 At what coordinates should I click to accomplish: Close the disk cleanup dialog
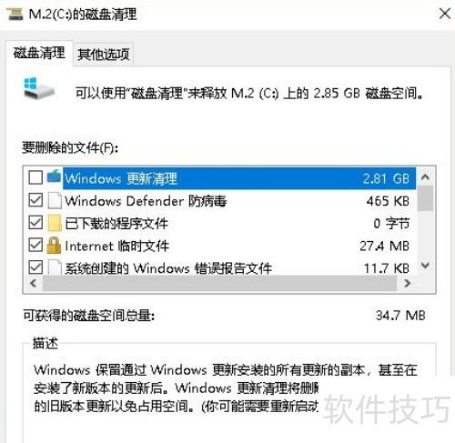tap(445, 14)
